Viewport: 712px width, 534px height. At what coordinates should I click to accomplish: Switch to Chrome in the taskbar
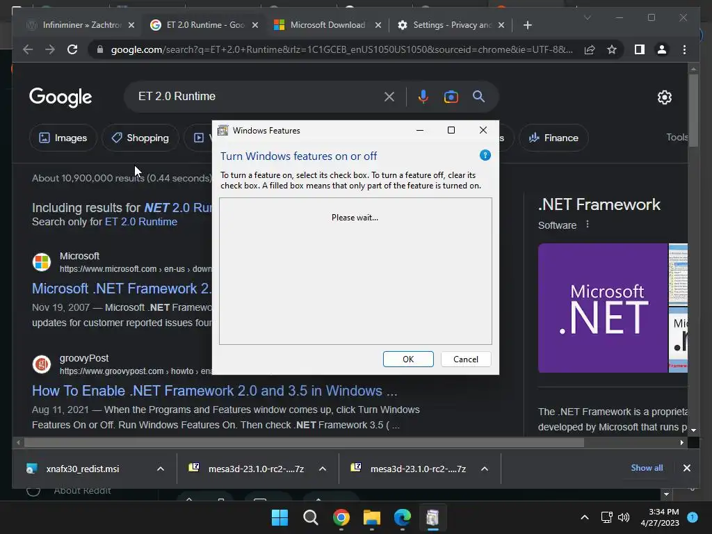click(341, 517)
